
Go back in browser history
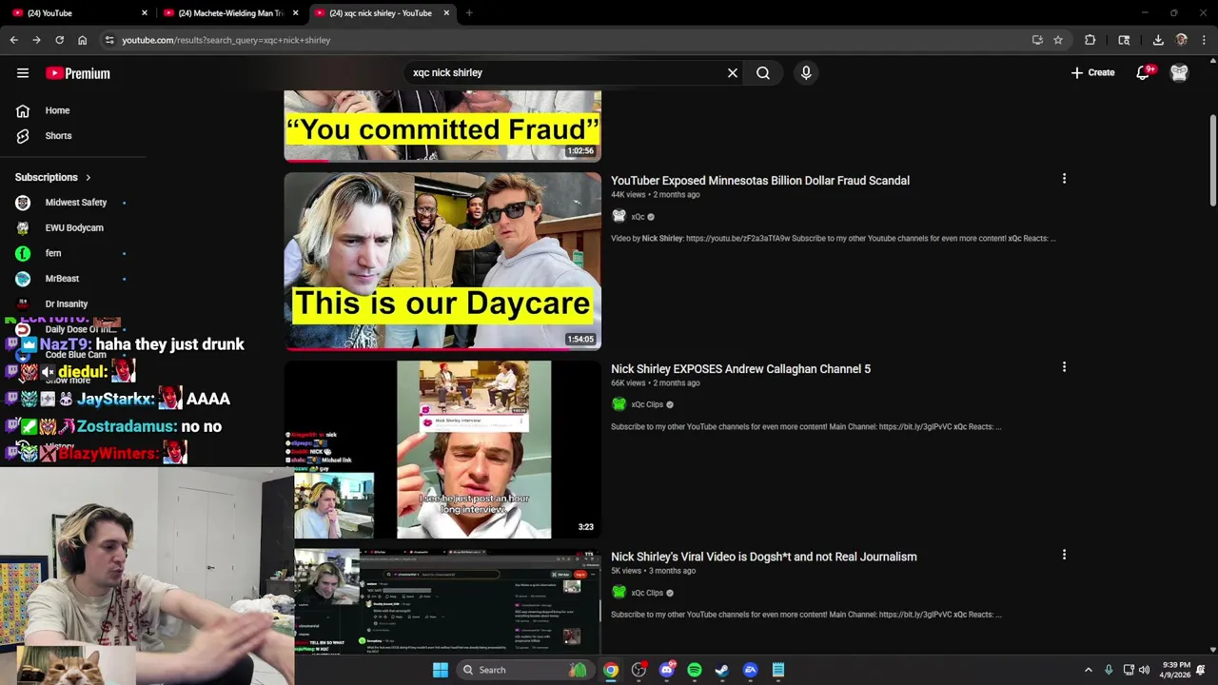point(13,40)
